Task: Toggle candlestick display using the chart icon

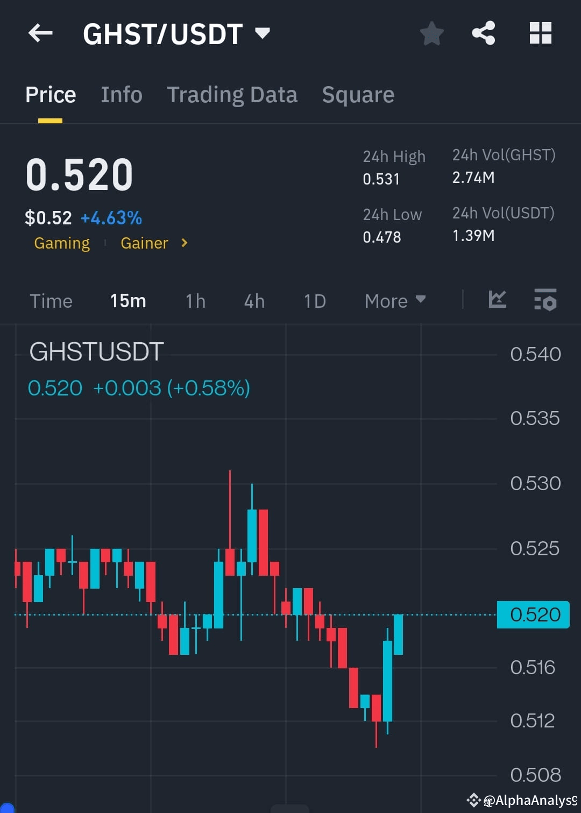Action: [x=497, y=300]
